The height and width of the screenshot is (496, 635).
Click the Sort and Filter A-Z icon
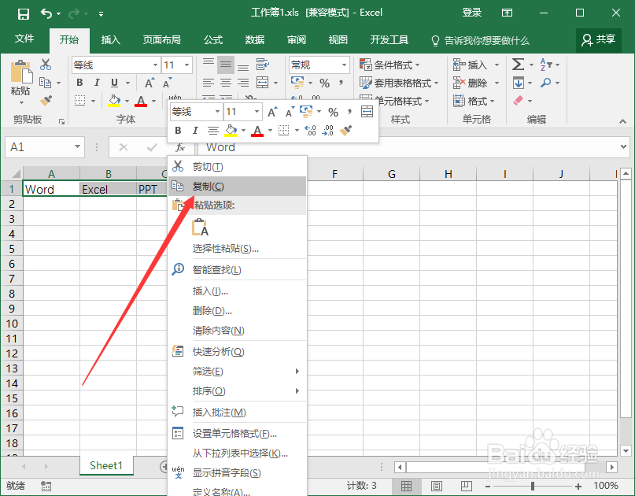pos(546,65)
